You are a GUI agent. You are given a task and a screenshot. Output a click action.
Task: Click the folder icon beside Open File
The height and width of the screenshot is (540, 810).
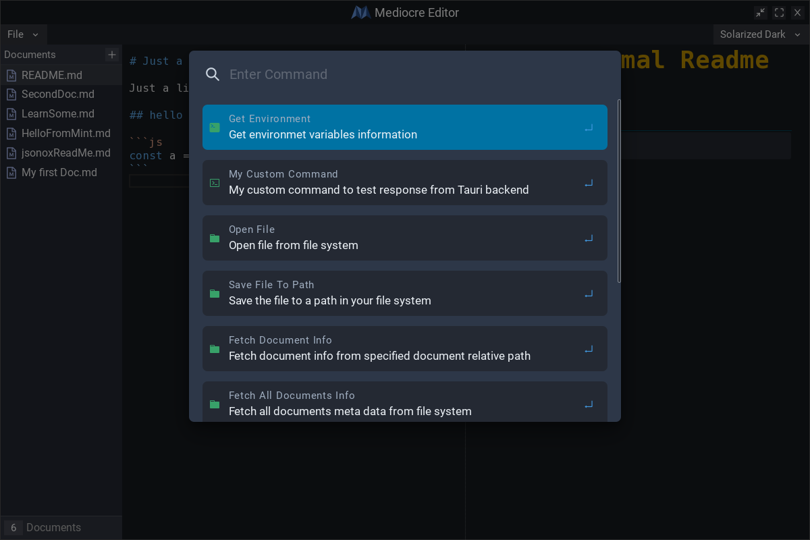click(215, 238)
